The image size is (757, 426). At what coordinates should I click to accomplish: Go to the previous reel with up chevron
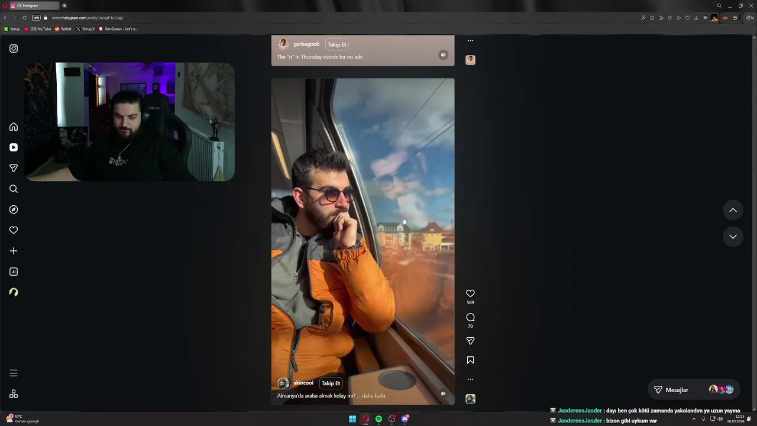pyautogui.click(x=733, y=210)
